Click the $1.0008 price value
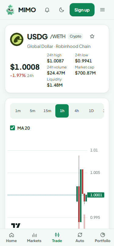The height and width of the screenshot is (246, 114). click(25, 67)
